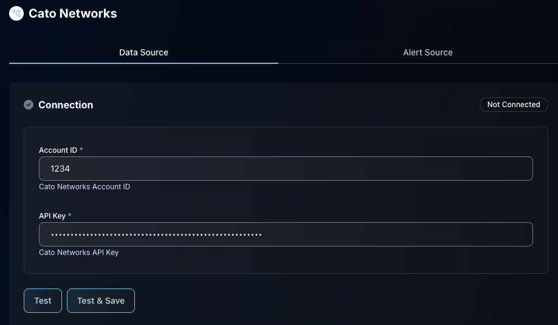The height and width of the screenshot is (325, 558).
Task: Click the asterisk next to API Key
Action: (x=70, y=215)
